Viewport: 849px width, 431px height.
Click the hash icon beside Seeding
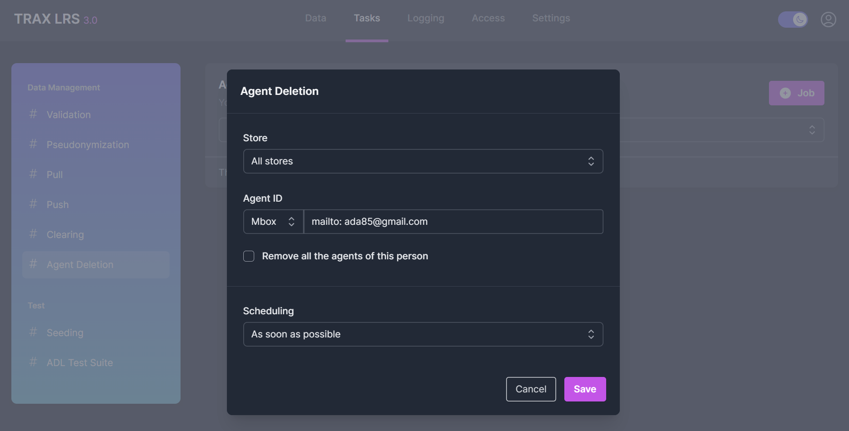(33, 332)
